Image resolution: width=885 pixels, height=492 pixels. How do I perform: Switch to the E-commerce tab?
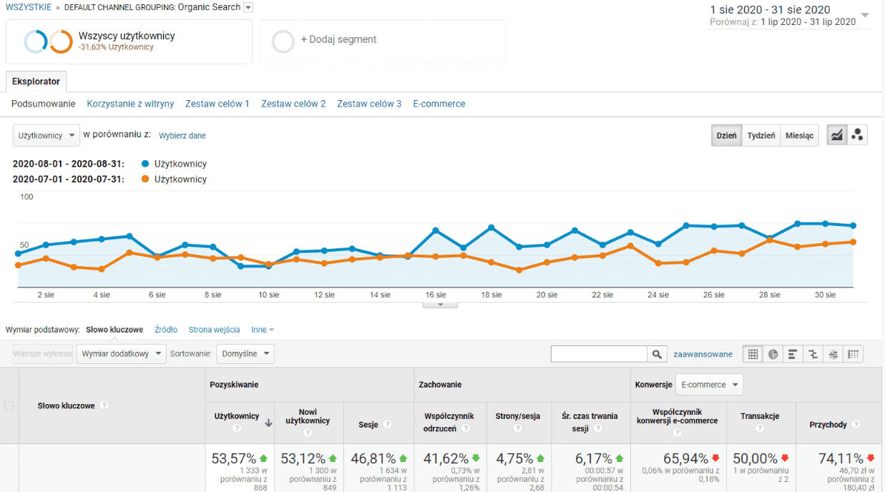[439, 104]
